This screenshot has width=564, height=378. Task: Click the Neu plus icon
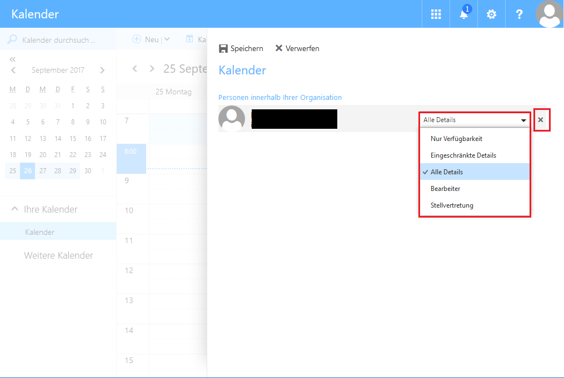(137, 39)
